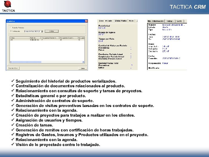
Task: Click bullet 'Registros de Gastos, Insumos y Productos...'
Action: coord(82,135)
